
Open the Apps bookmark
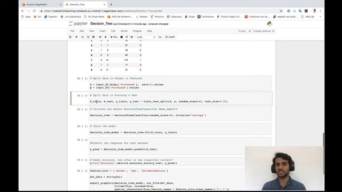[26, 17]
